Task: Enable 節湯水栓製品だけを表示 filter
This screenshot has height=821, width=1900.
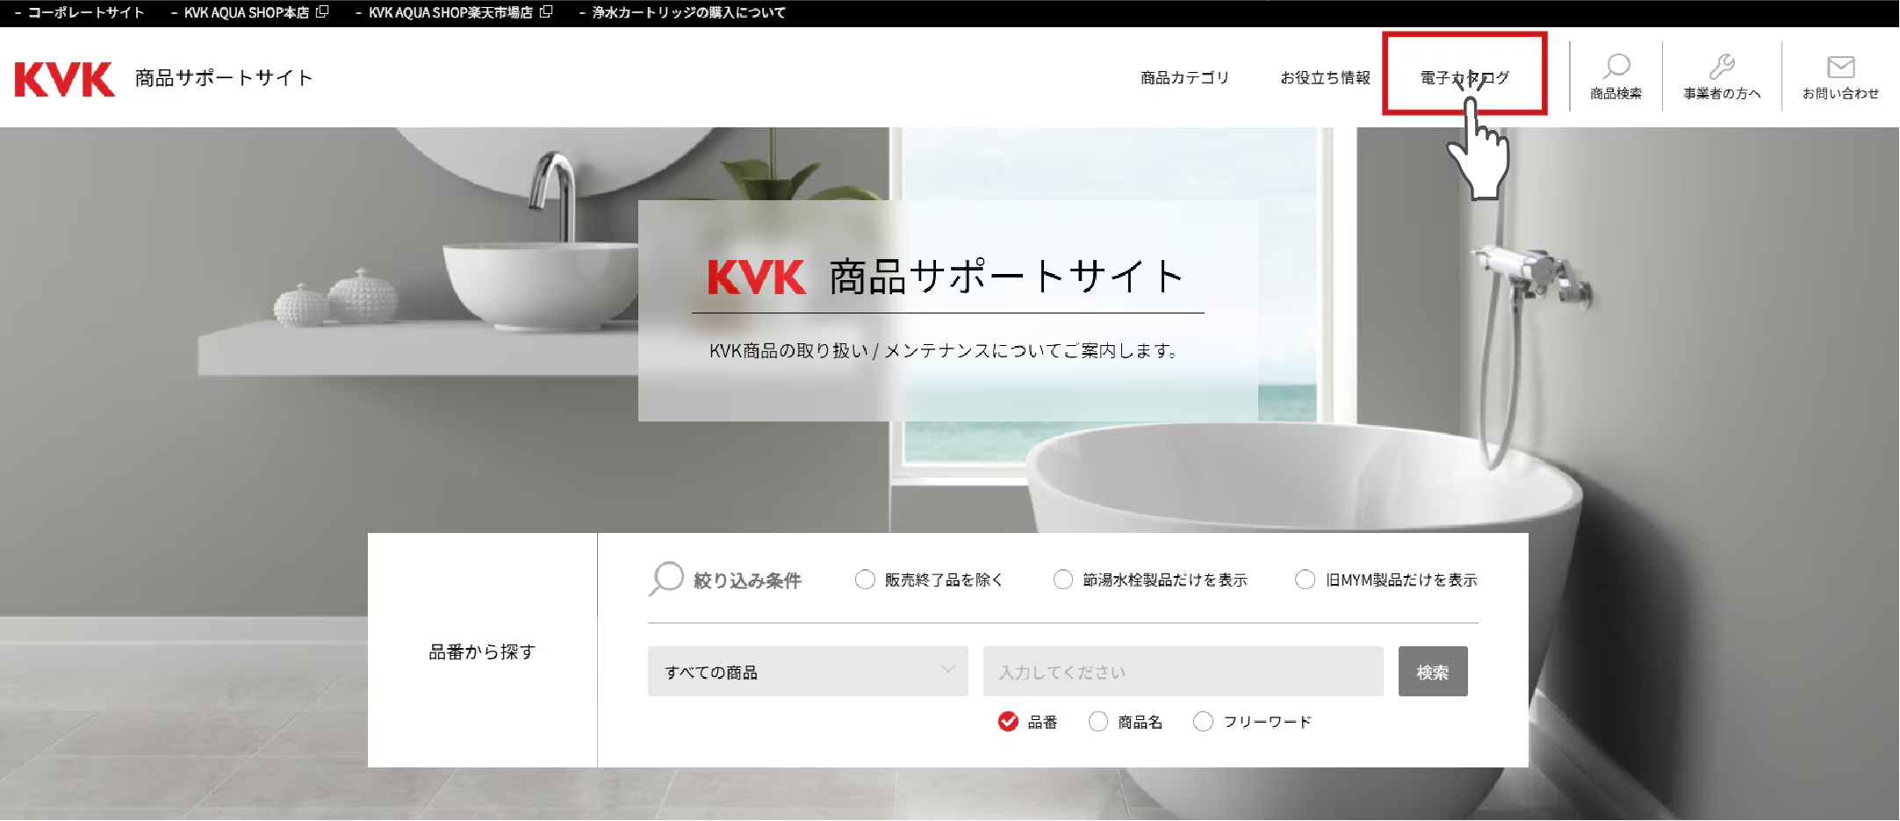Action: [1062, 580]
